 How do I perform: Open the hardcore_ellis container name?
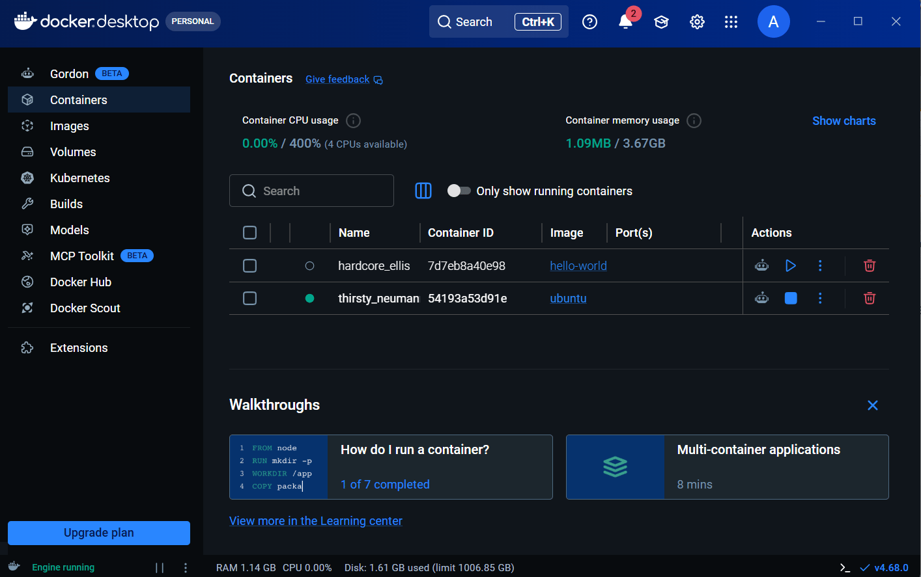(x=374, y=265)
